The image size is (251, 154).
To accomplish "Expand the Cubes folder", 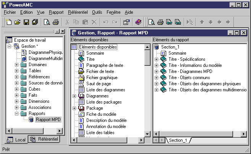I will (16, 89).
